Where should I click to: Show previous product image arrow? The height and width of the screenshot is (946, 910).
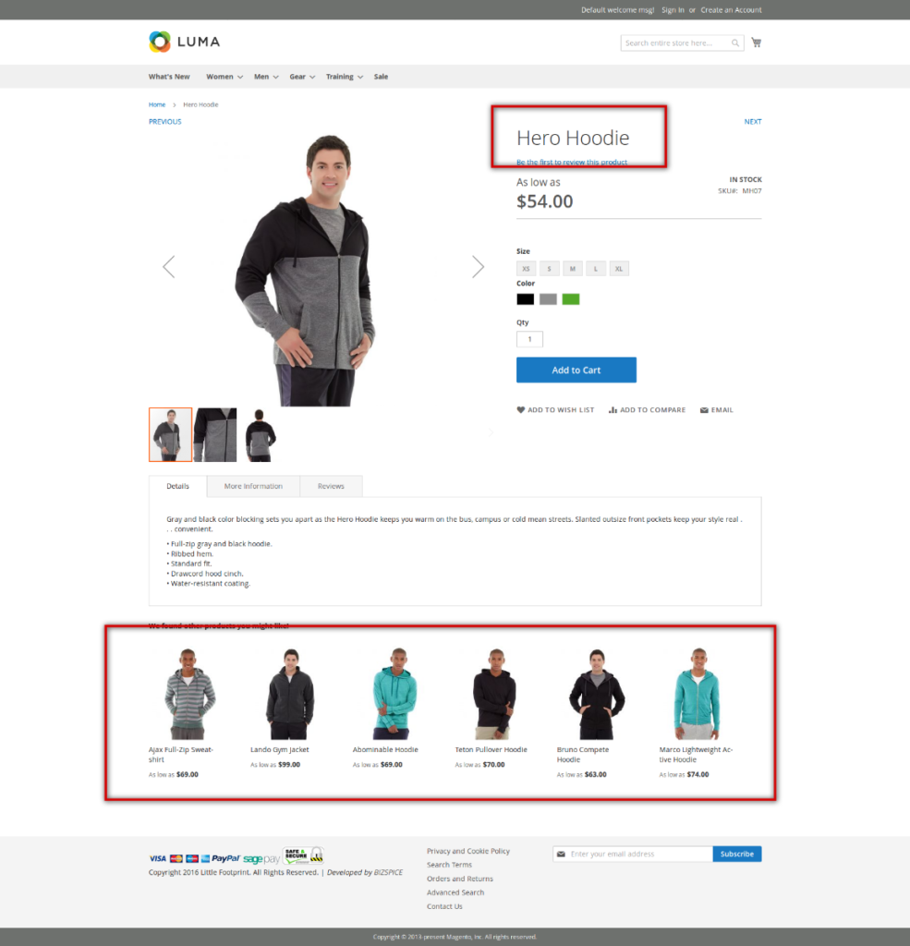(169, 266)
